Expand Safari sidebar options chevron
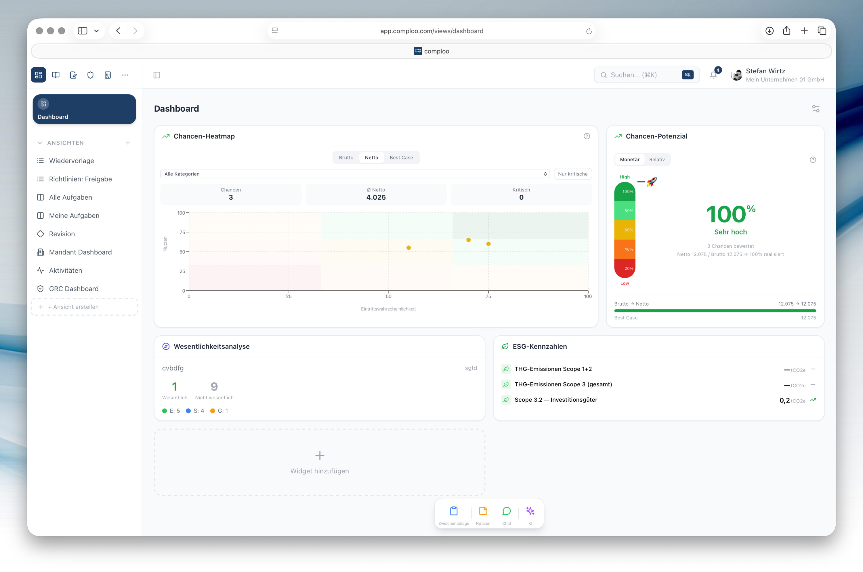This screenshot has width=863, height=572. 97,31
